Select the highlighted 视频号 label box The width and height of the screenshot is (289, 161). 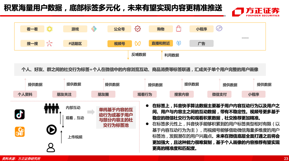120,44
